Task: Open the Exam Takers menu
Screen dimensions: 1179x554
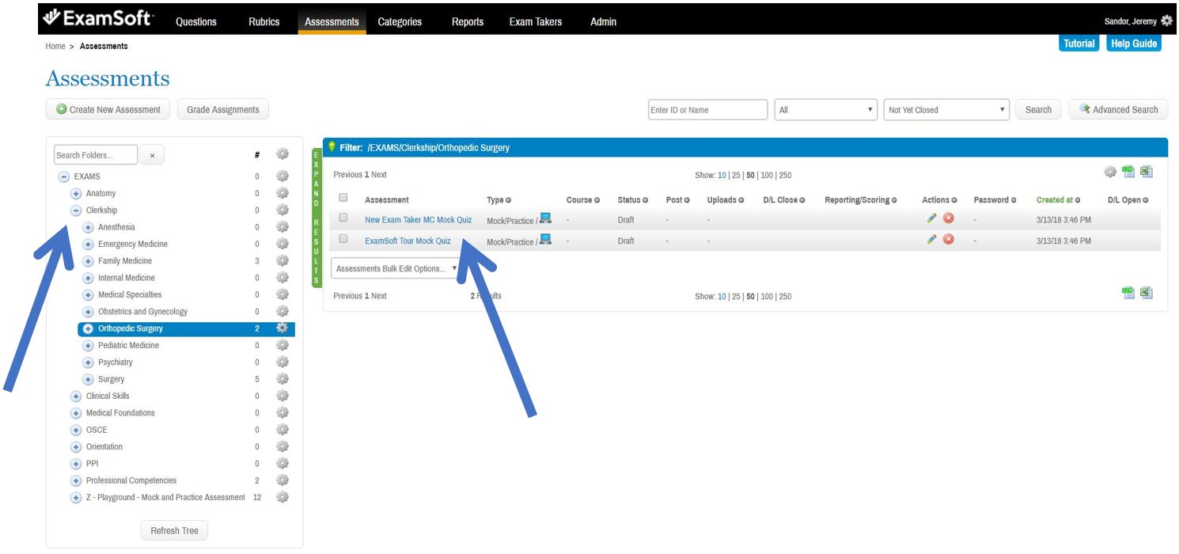Action: [x=536, y=21]
